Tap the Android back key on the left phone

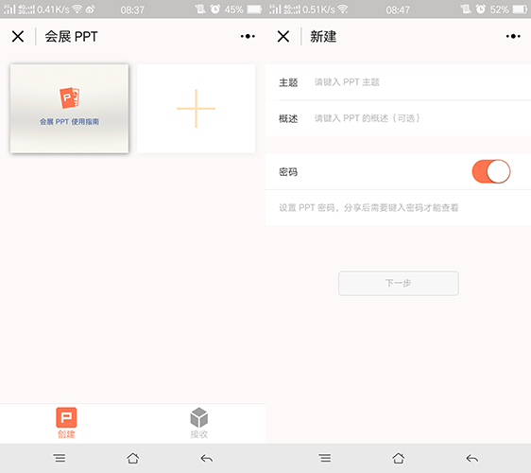(x=207, y=459)
